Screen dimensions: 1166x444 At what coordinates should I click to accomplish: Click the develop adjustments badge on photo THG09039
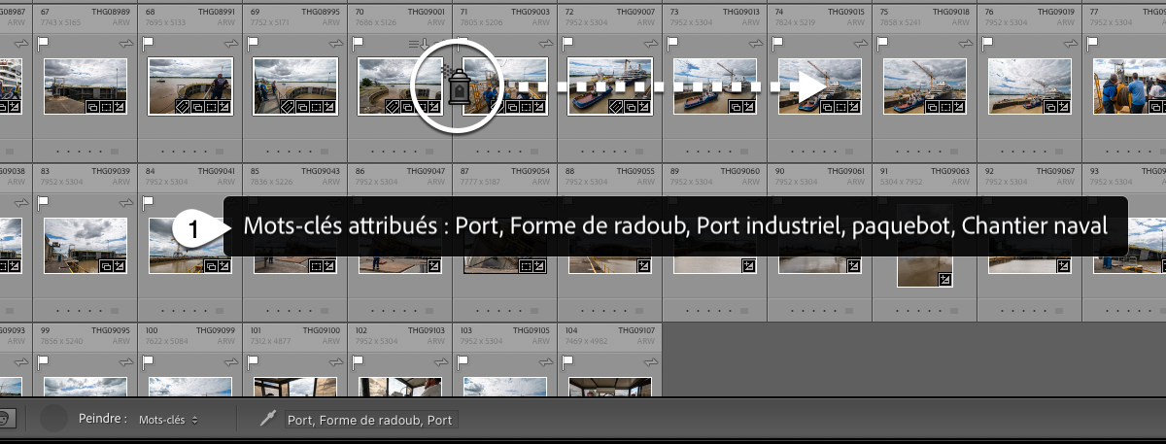pos(119,265)
